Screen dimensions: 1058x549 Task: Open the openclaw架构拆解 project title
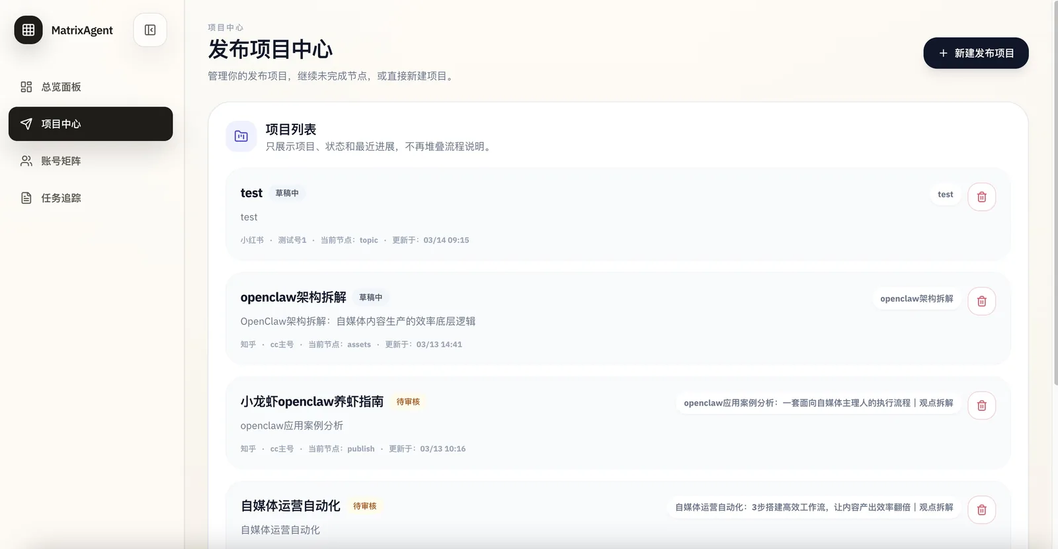click(x=294, y=297)
